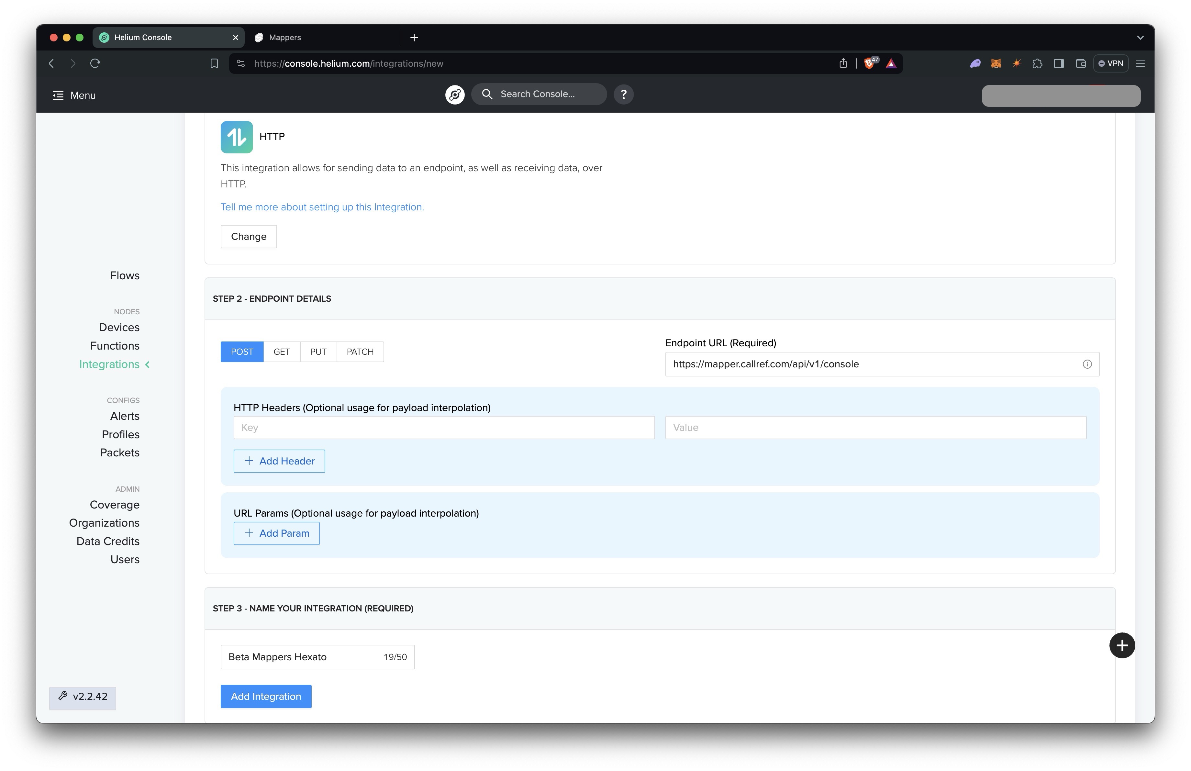The height and width of the screenshot is (771, 1191).
Task: Open Integrations in the sidebar
Action: [x=110, y=364]
